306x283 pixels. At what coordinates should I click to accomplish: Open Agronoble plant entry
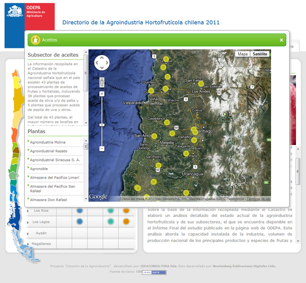point(39,169)
